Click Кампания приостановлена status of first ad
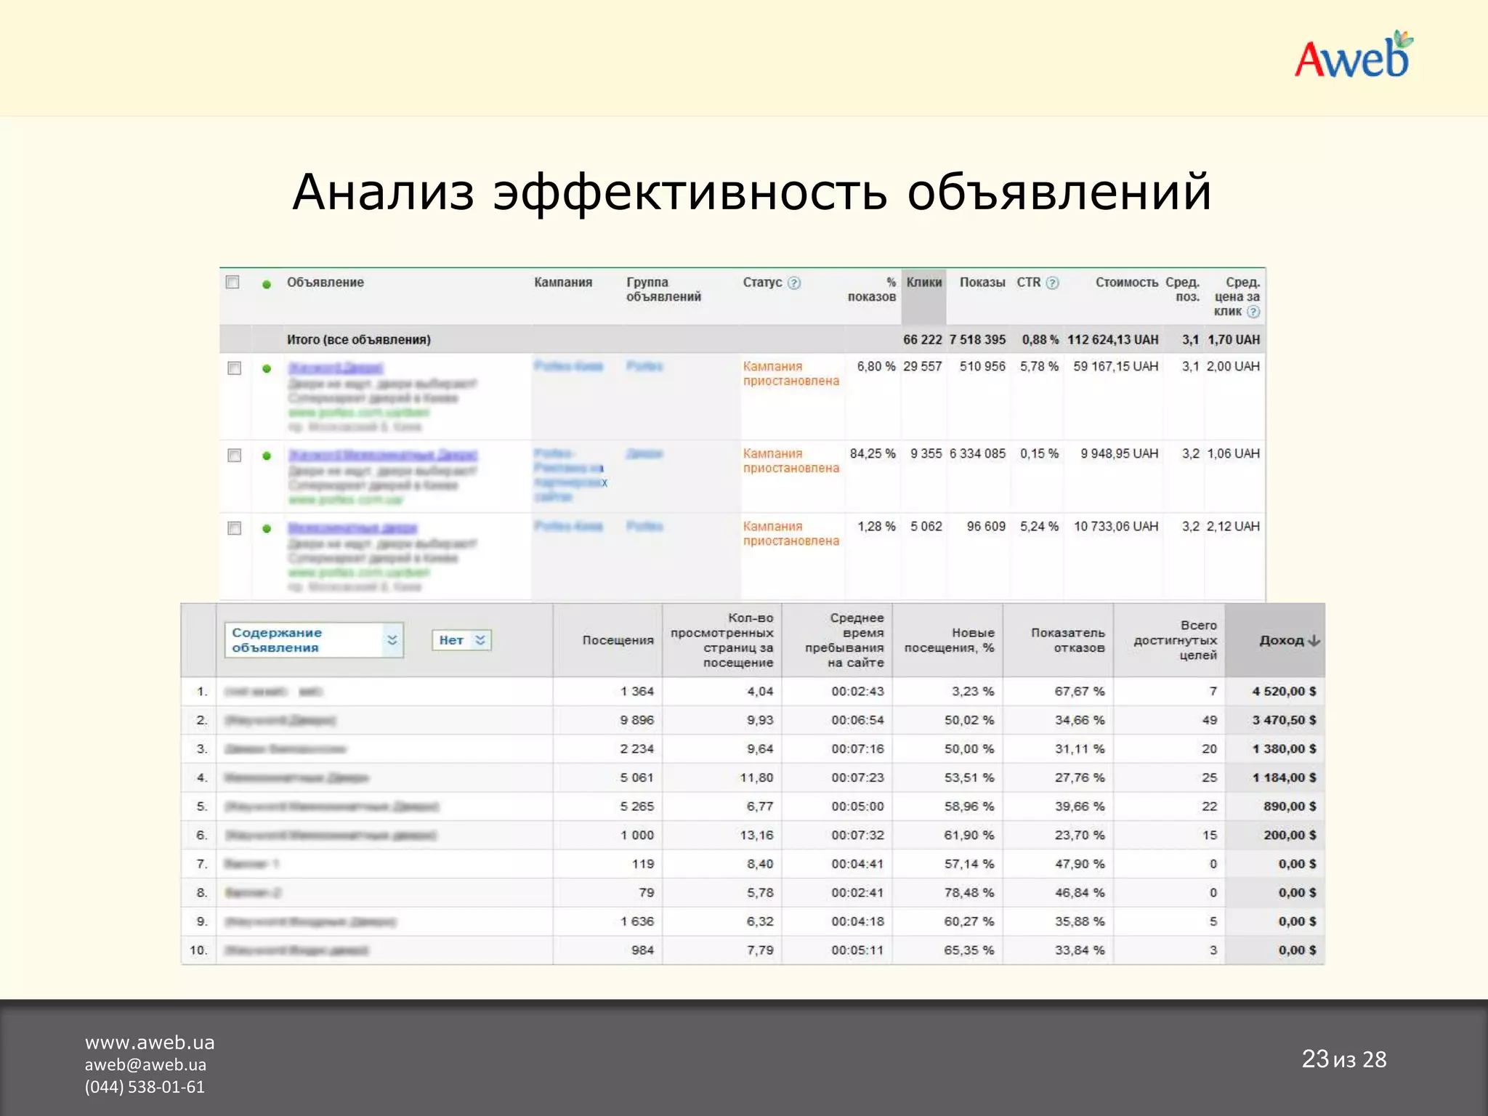 pyautogui.click(x=790, y=373)
